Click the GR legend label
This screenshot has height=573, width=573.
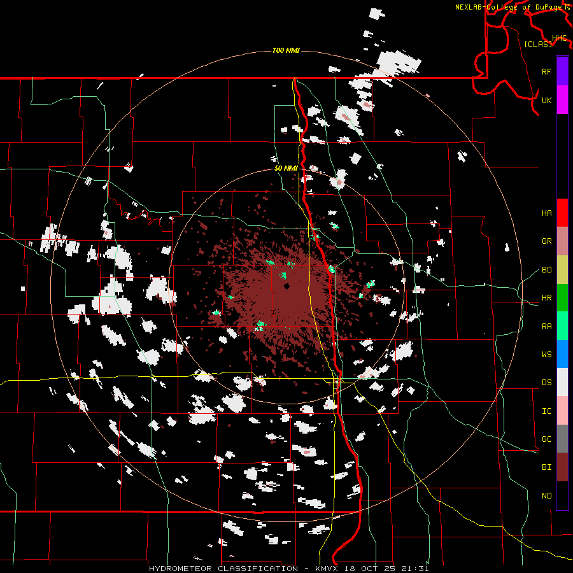(x=546, y=241)
